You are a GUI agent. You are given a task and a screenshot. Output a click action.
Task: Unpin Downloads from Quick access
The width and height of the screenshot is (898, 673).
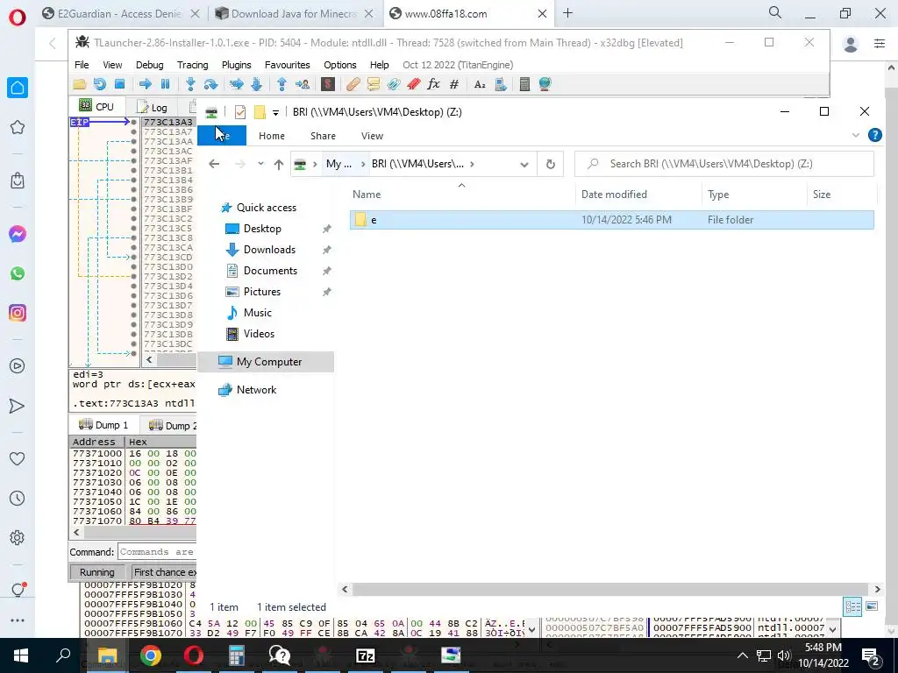point(326,250)
